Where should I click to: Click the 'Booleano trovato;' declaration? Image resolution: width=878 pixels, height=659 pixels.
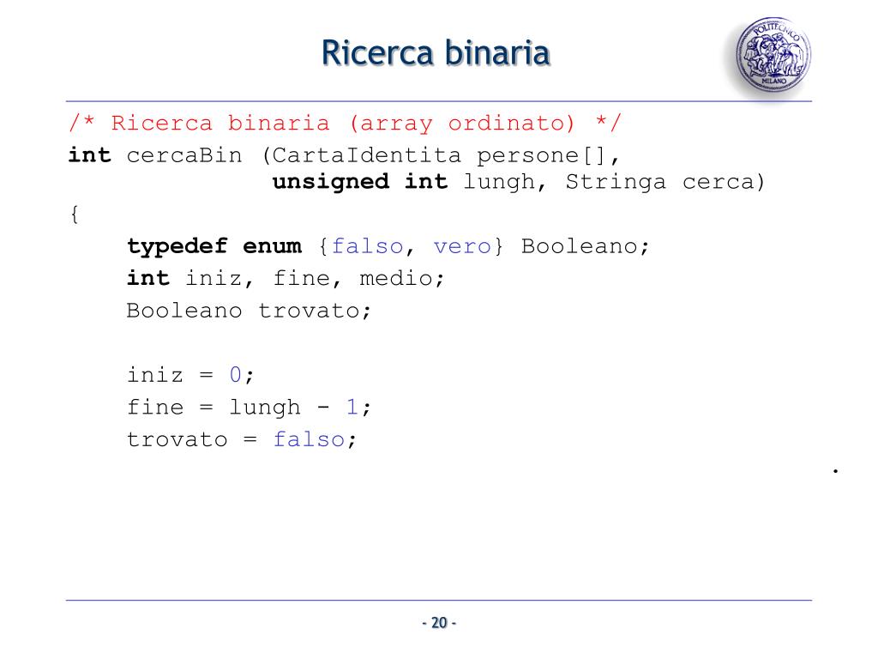click(249, 311)
